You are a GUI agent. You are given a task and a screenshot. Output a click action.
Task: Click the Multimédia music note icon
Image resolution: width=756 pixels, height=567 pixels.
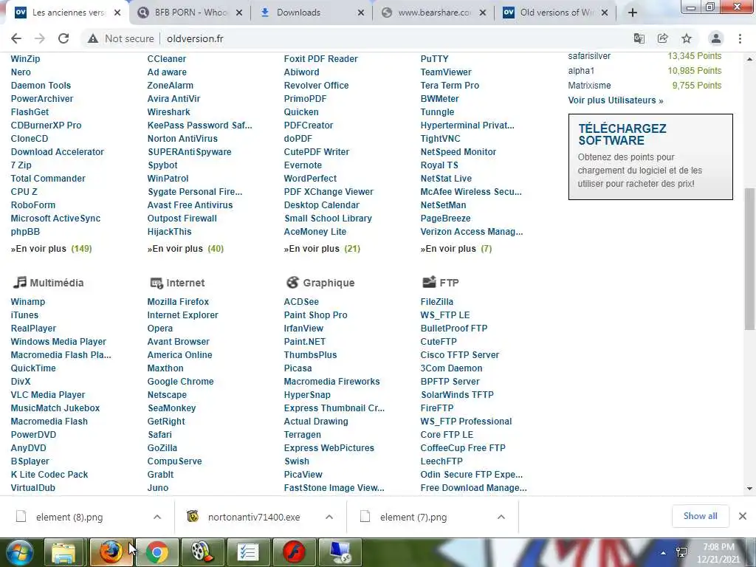pos(19,282)
